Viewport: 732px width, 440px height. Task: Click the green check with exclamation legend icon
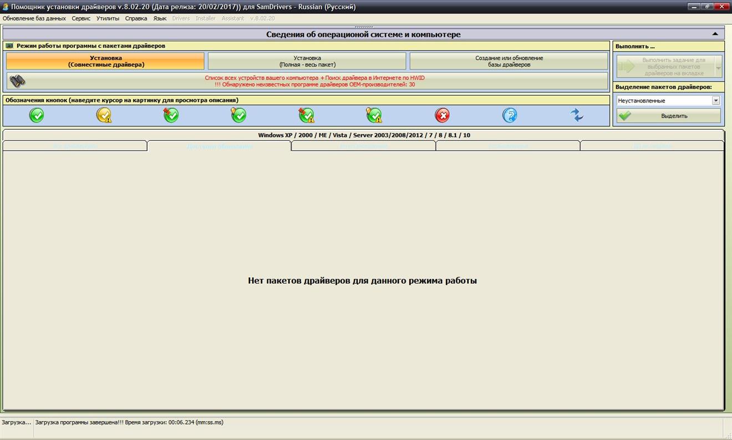[307, 115]
